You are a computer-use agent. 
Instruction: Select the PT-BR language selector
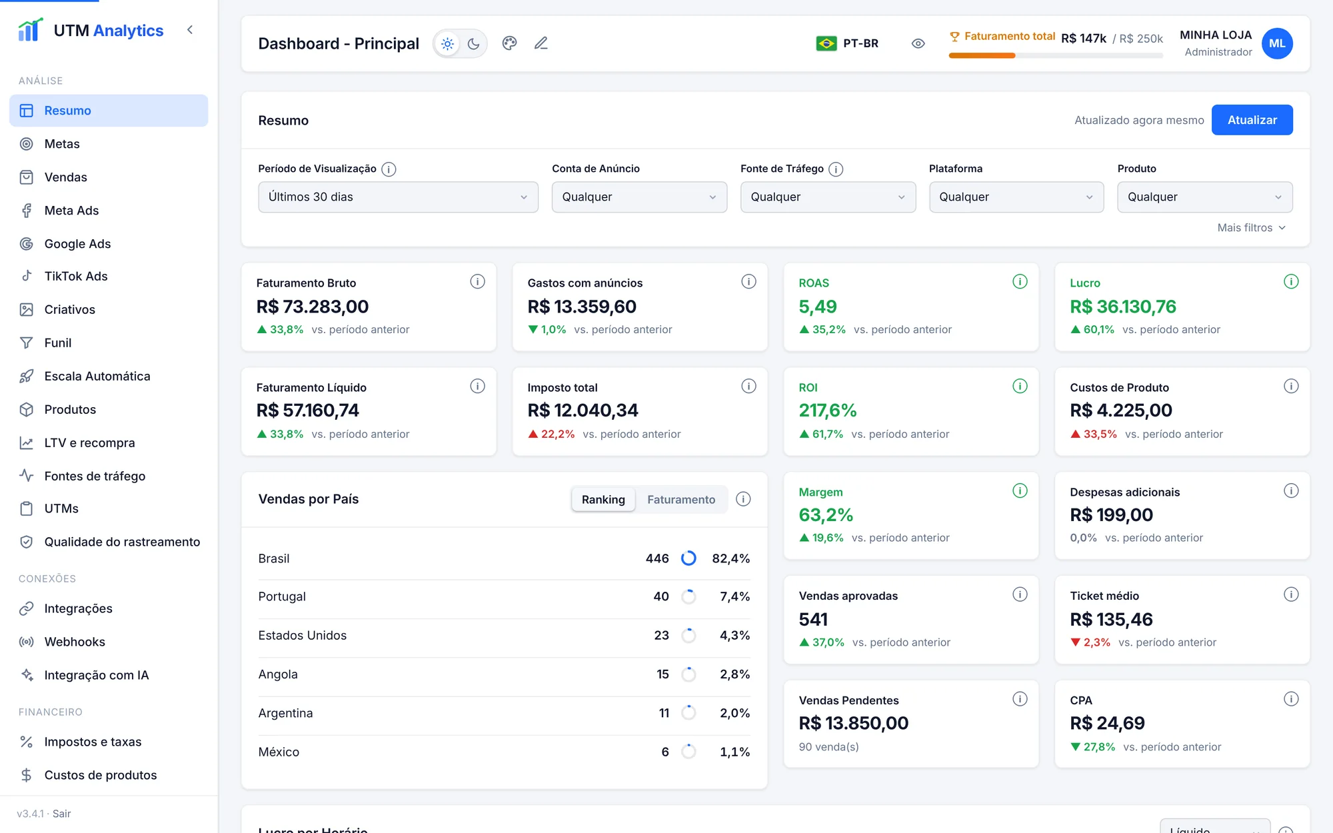click(847, 44)
